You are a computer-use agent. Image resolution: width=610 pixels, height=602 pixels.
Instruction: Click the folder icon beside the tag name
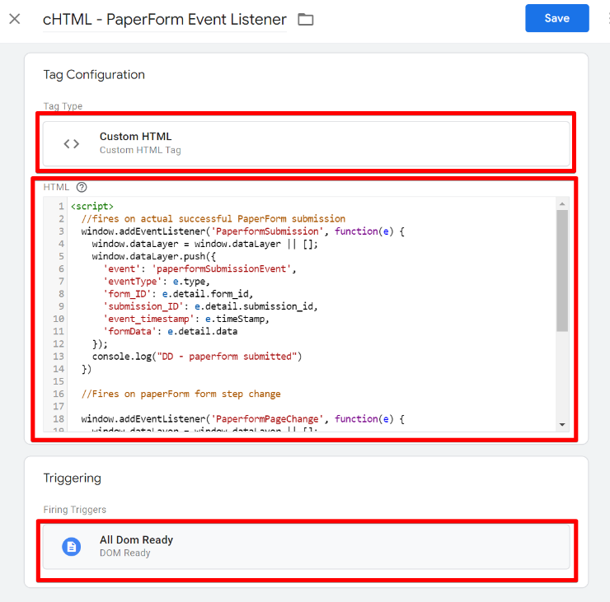pyautogui.click(x=306, y=19)
